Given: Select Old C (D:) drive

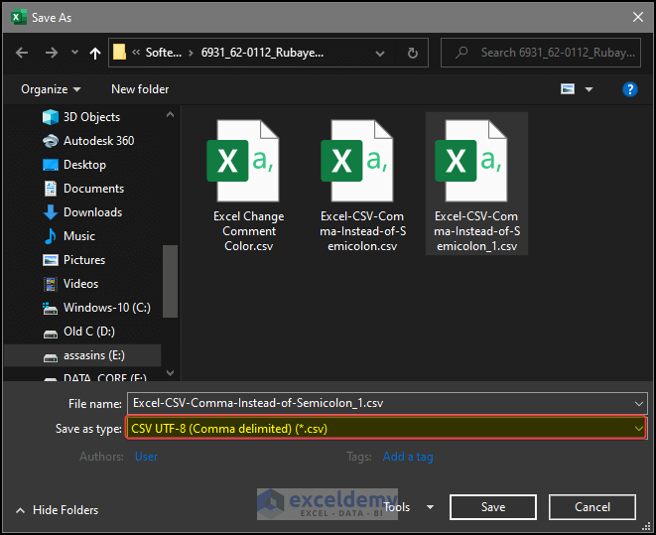Looking at the screenshot, I should (x=89, y=332).
